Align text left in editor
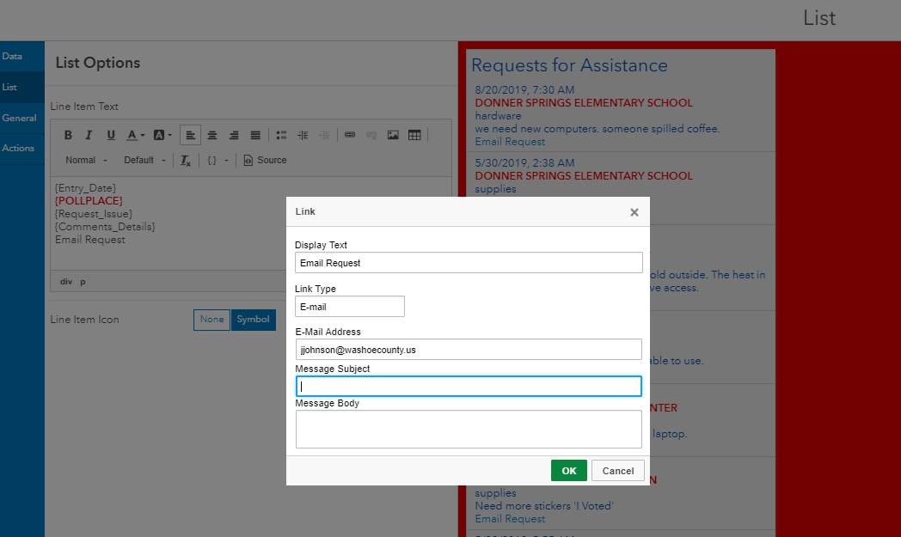 click(x=190, y=135)
